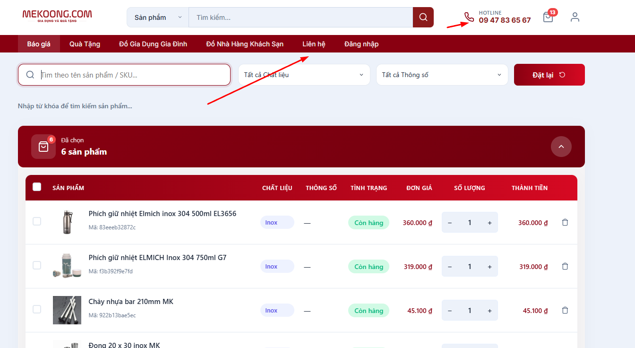635x348 pixels.
Task: Select the Chày nhựa bar 210mm checkbox
Action: (x=37, y=309)
